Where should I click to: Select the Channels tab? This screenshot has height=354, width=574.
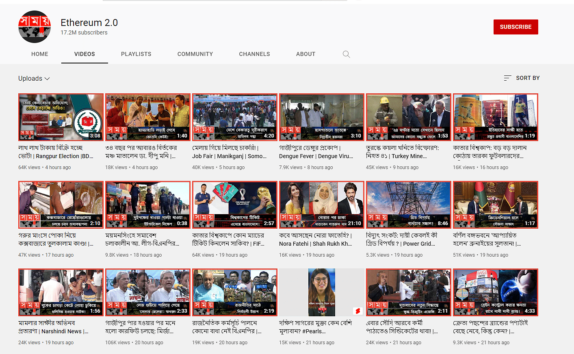pos(254,54)
